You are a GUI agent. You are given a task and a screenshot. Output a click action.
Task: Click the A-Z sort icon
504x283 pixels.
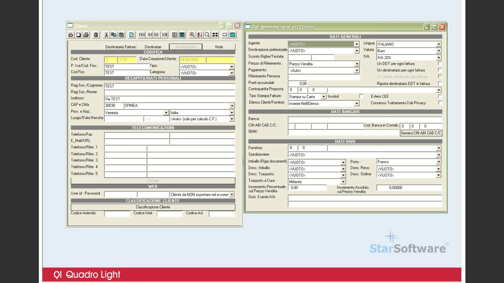[199, 35]
